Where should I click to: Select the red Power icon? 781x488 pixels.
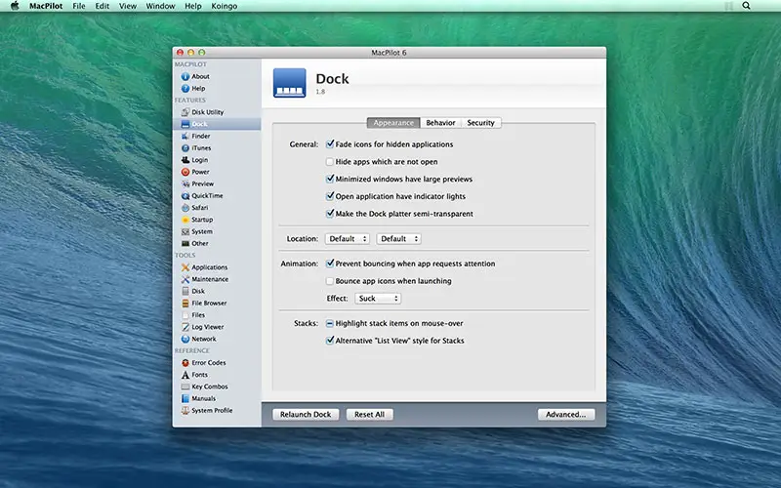(x=185, y=172)
